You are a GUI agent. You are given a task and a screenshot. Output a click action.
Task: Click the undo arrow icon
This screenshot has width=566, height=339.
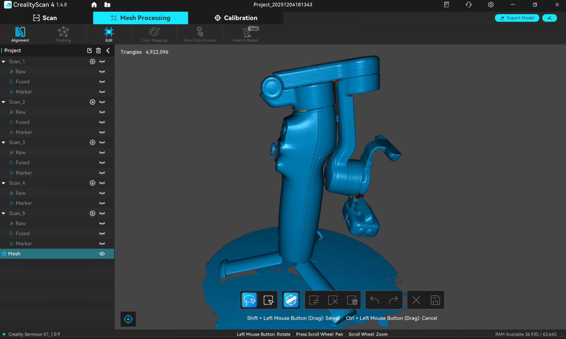pos(374,300)
